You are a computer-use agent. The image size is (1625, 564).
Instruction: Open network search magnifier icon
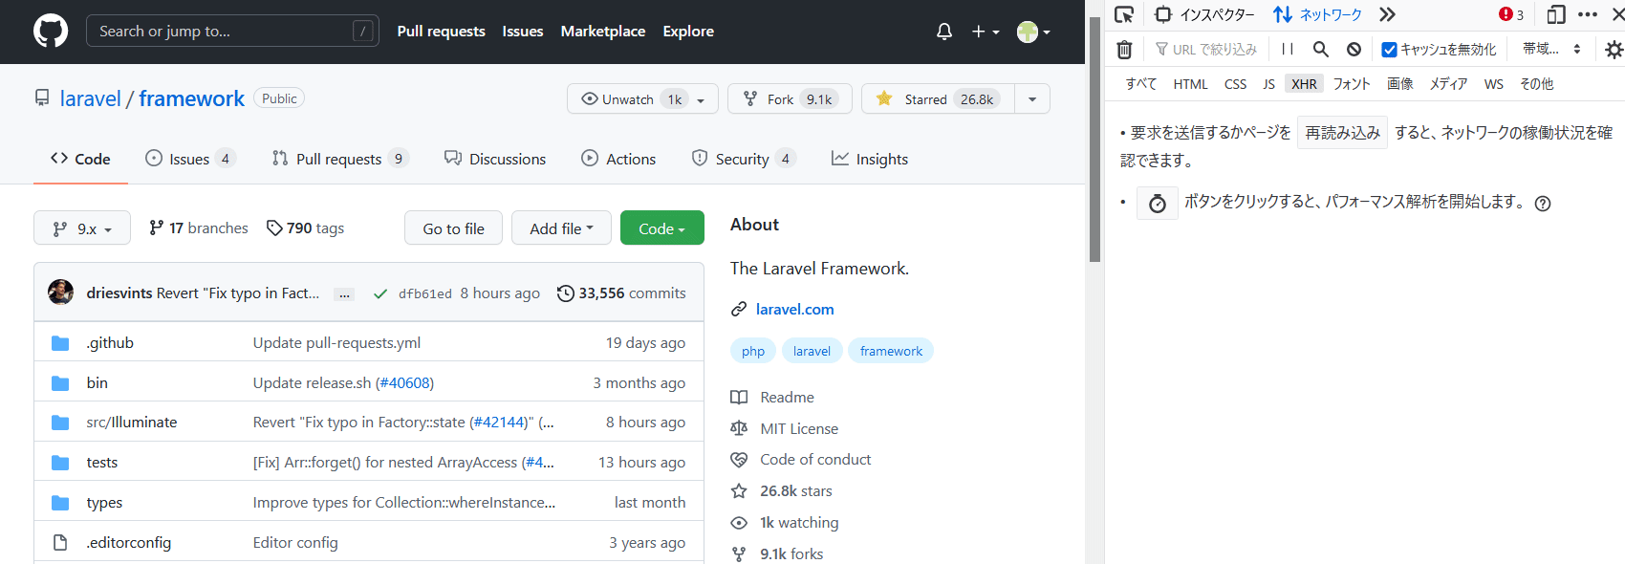(x=1320, y=49)
